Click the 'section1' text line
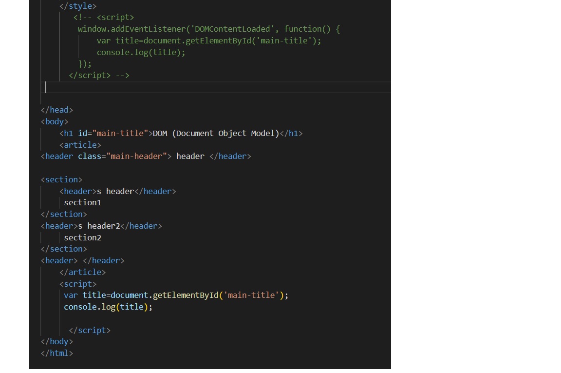This screenshot has width=561, height=373. pyautogui.click(x=83, y=203)
